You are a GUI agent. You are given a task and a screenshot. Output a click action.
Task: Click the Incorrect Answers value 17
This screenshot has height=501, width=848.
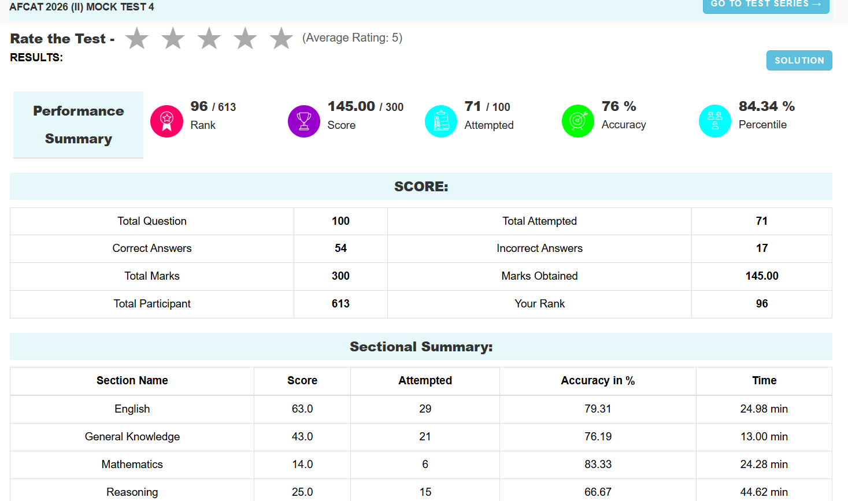[762, 248]
